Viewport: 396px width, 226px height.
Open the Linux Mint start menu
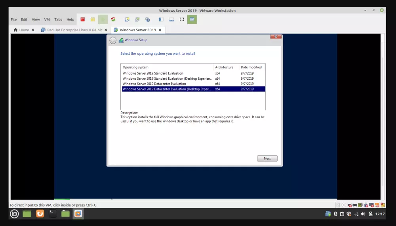click(x=14, y=214)
